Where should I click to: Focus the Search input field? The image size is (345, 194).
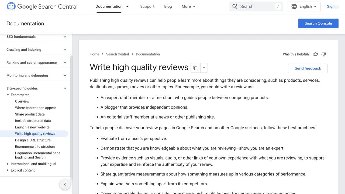pyautogui.click(x=256, y=6)
